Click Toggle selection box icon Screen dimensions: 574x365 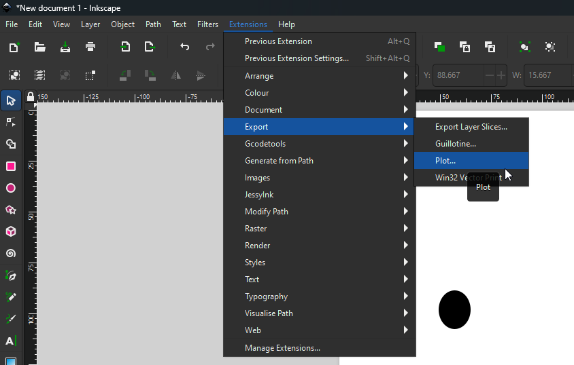[90, 75]
